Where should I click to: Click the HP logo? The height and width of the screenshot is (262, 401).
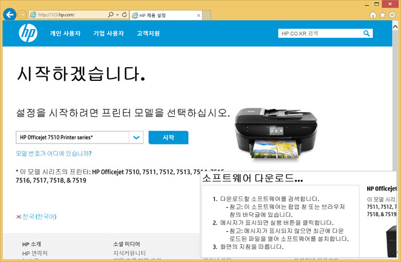click(28, 33)
